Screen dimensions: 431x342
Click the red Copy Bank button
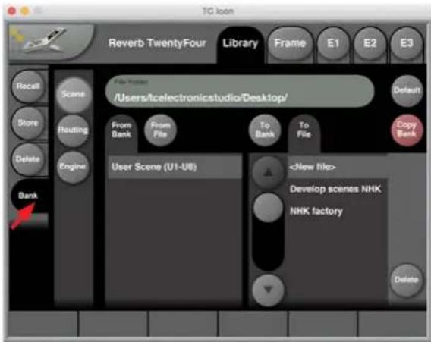click(407, 130)
